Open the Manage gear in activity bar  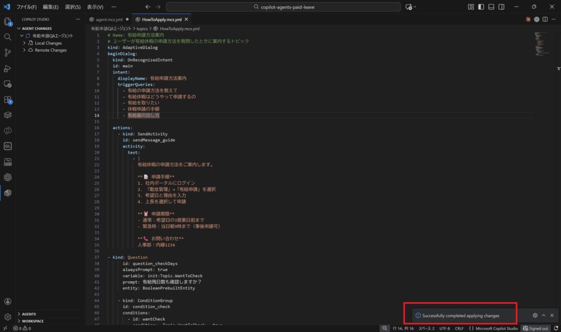8,317
